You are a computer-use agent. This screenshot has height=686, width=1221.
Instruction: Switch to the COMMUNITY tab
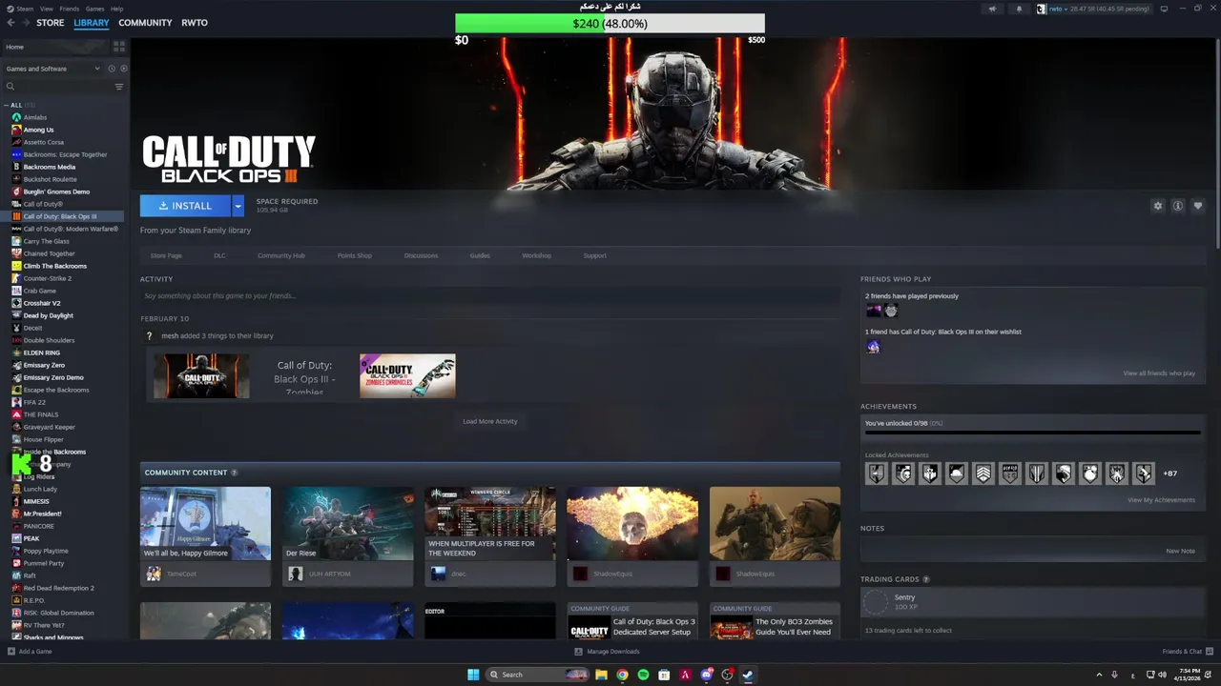pos(145,23)
